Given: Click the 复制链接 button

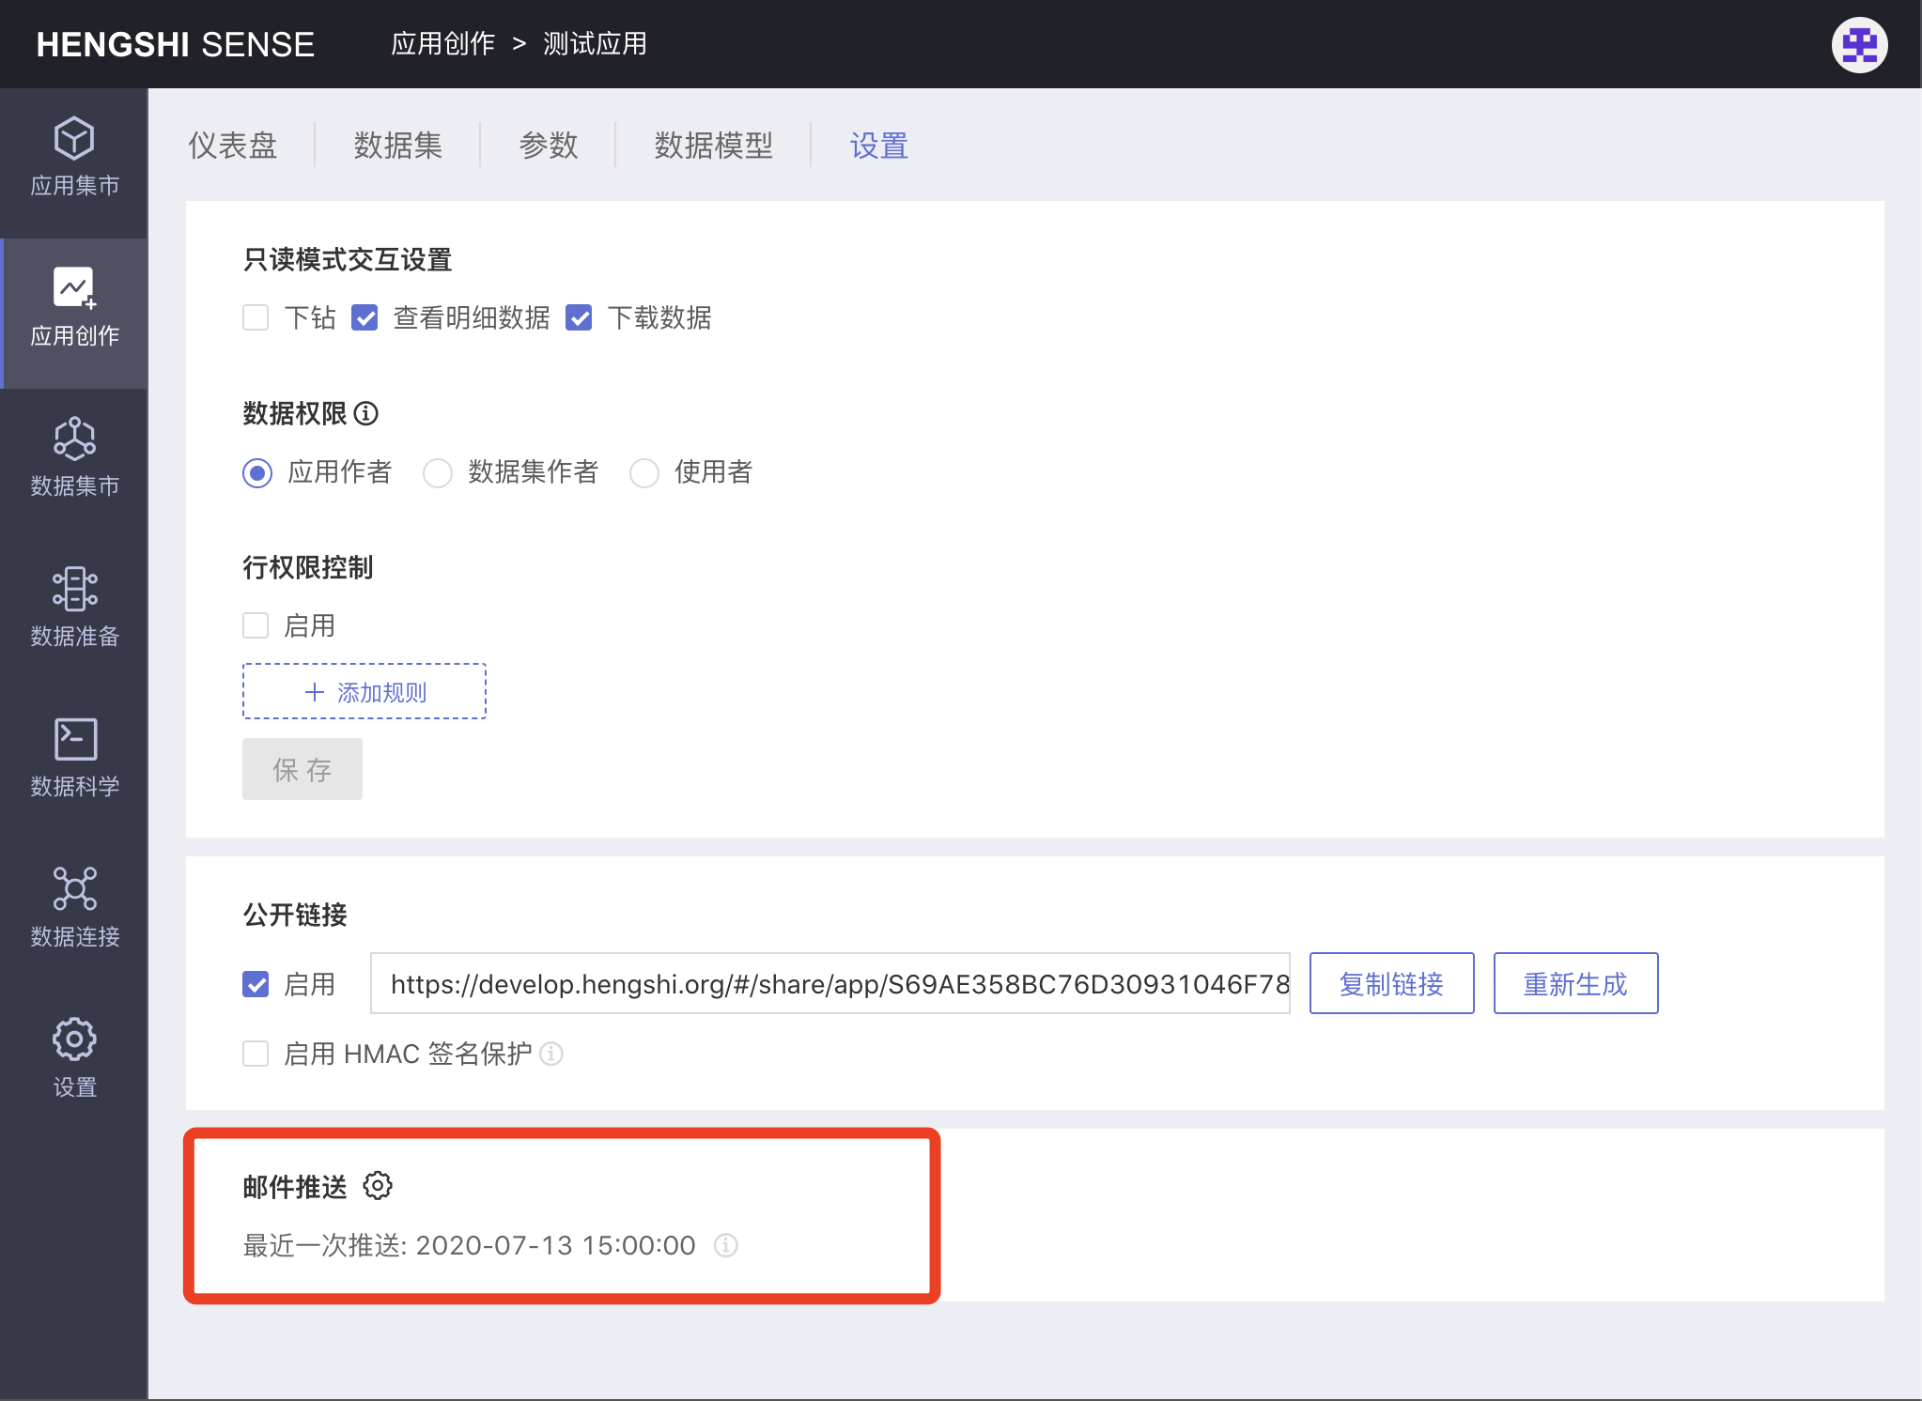Looking at the screenshot, I should pos(1391,983).
